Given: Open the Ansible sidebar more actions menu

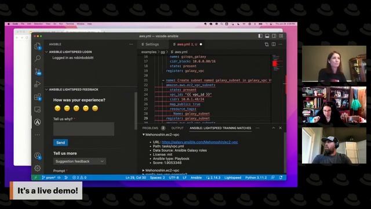Looking at the screenshot, I should pos(131,44).
